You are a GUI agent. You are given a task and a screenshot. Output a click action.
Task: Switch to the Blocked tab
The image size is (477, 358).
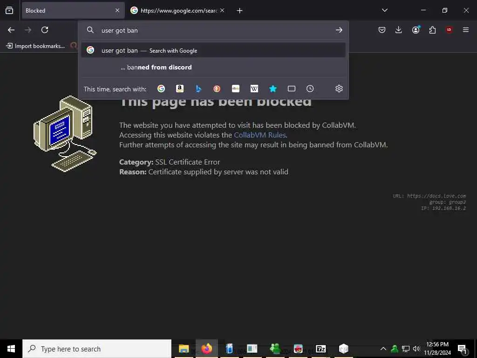click(x=73, y=10)
